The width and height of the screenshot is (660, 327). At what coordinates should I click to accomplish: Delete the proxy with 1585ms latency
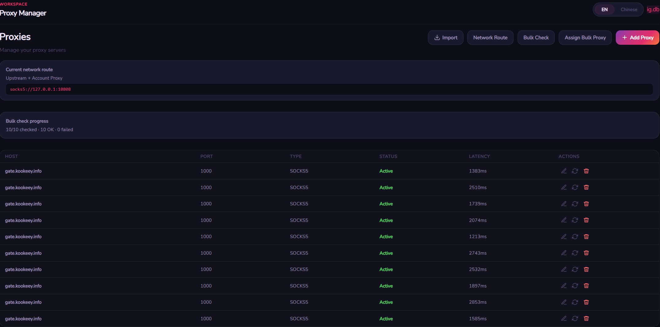(x=586, y=318)
